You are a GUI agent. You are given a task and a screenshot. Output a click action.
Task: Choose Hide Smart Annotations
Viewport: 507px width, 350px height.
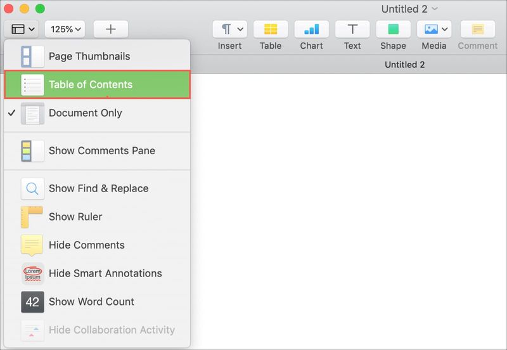(97, 273)
